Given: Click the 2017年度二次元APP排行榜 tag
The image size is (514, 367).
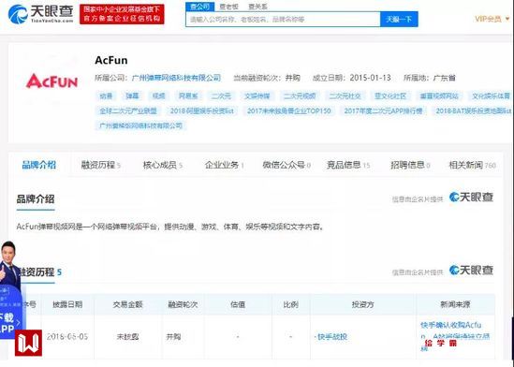Looking at the screenshot, I should click(383, 110).
